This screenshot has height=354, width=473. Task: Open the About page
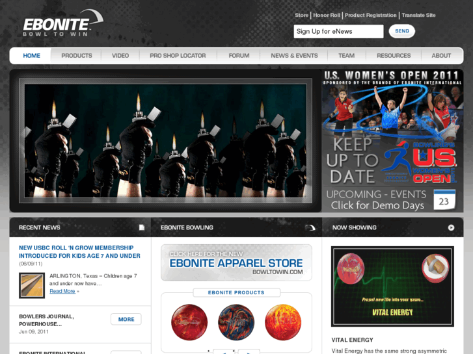click(x=441, y=56)
